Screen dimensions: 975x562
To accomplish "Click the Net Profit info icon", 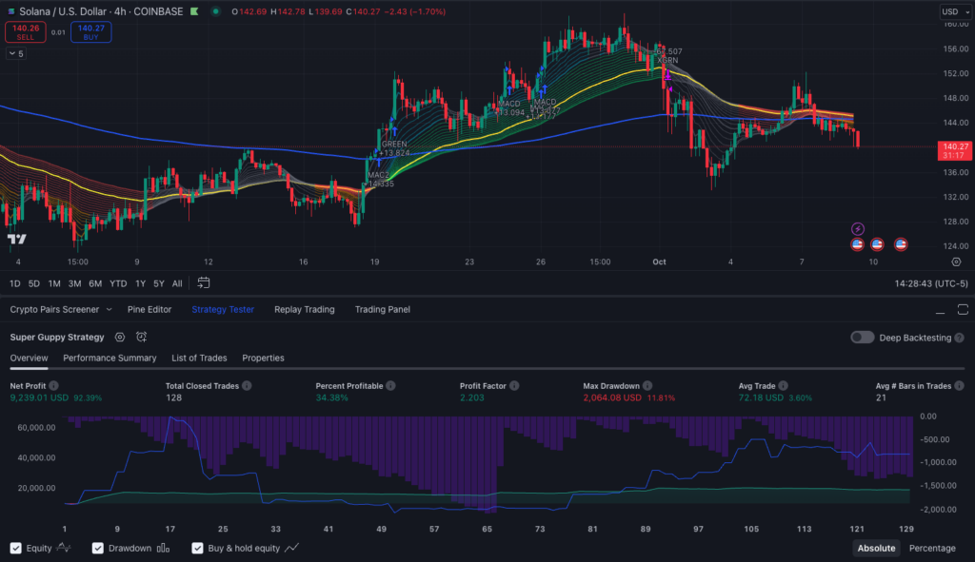I will (54, 386).
